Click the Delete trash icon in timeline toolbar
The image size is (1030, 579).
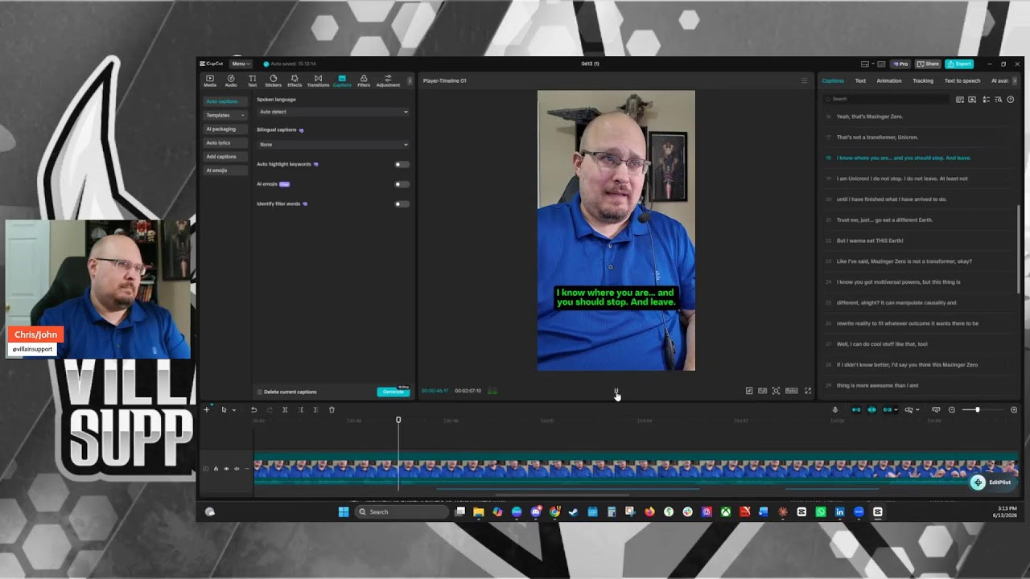(x=332, y=409)
